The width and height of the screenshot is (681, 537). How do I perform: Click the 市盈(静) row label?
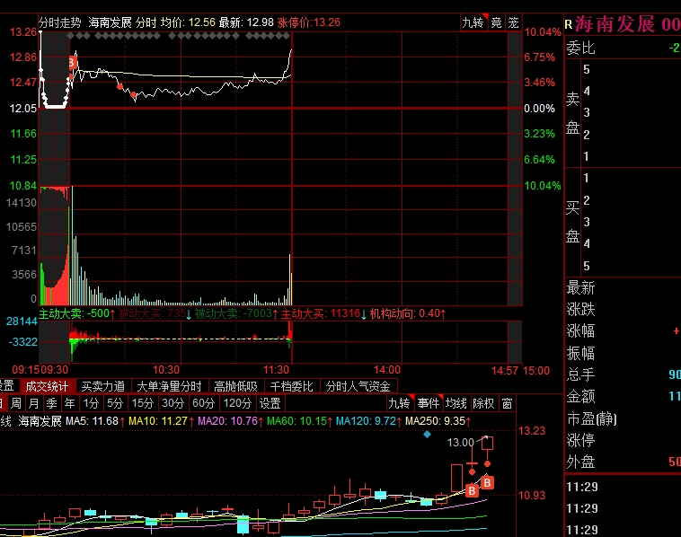[592, 419]
